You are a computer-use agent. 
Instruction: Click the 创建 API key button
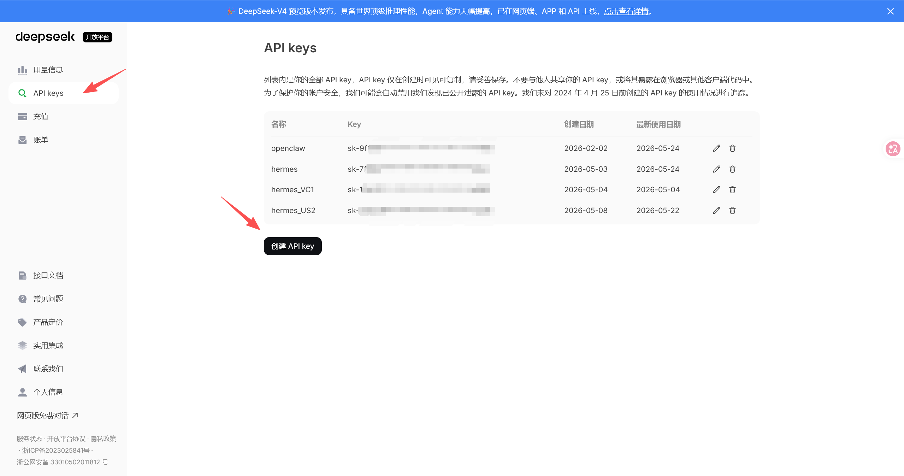tap(293, 246)
